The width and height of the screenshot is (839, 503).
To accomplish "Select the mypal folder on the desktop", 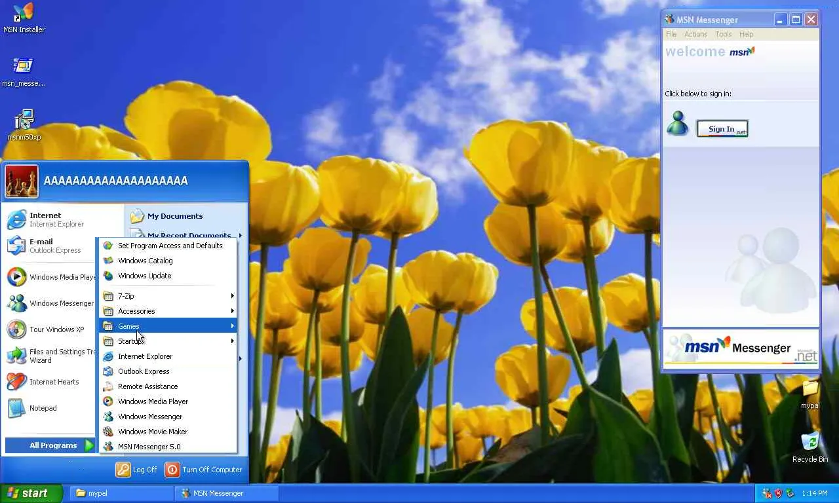I will tap(810, 394).
